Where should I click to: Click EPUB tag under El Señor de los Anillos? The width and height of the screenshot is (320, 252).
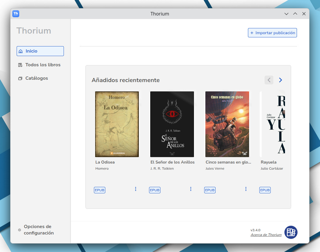(x=155, y=190)
